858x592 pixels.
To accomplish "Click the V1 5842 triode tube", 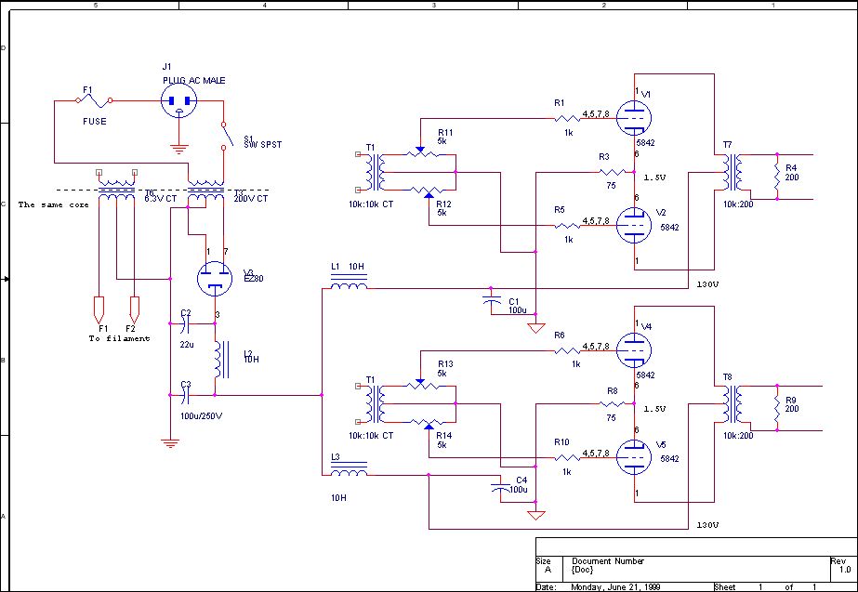I will coord(635,115).
